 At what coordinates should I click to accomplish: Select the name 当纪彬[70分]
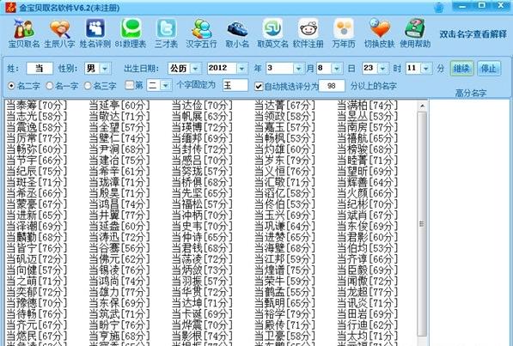point(368,204)
